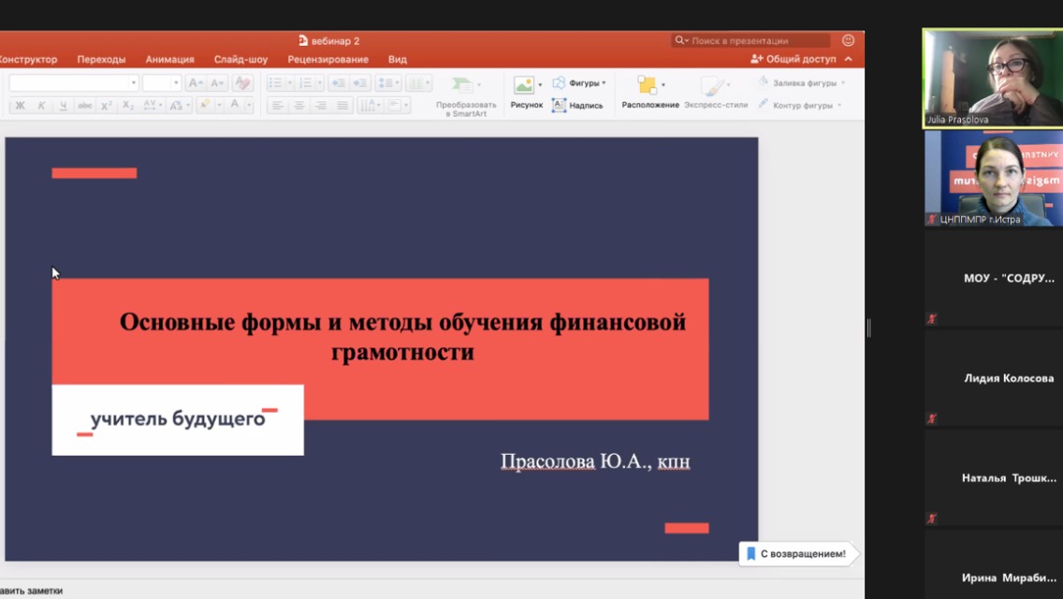Click the Общий доступ share button
This screenshot has width=1063, height=599.
click(802, 58)
